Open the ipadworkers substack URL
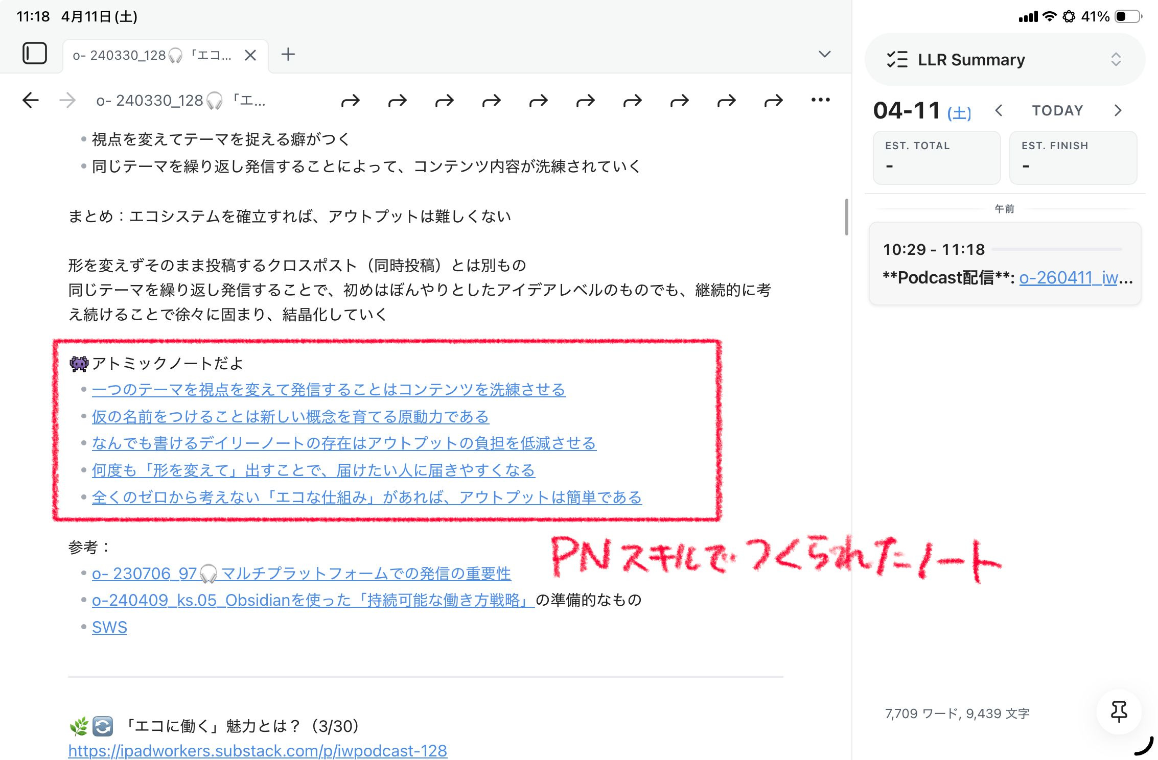The image size is (1158, 760). [x=258, y=750]
